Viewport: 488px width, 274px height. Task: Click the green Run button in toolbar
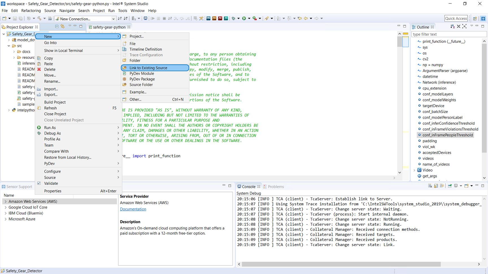(244, 18)
